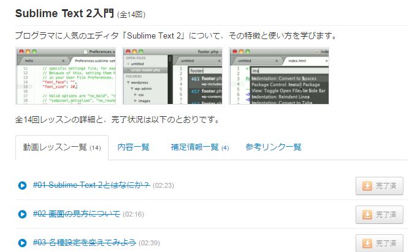Screen dimensions: 412x252
Task: Go to the 参考リンク一覧 tab
Action: pyautogui.click(x=273, y=147)
